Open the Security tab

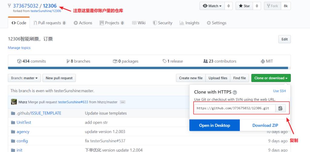pyautogui.click(x=163, y=23)
